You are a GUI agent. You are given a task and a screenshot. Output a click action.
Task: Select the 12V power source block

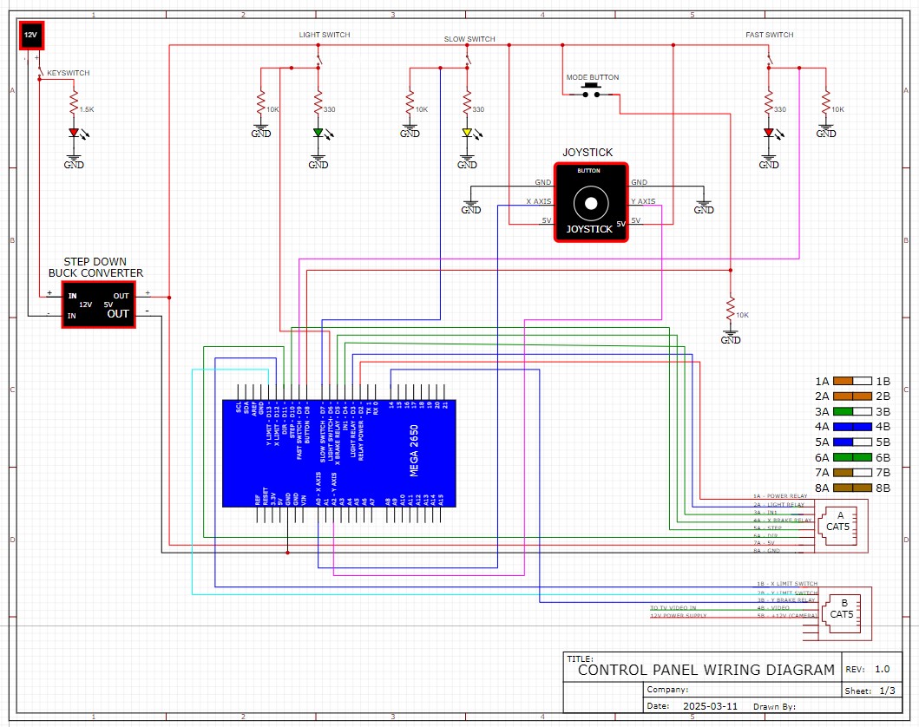31,36
